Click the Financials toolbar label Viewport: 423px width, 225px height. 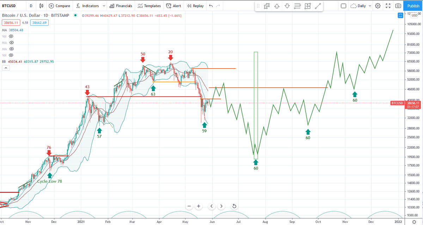point(124,6)
